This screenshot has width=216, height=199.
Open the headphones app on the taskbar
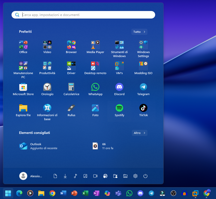pos(184,193)
